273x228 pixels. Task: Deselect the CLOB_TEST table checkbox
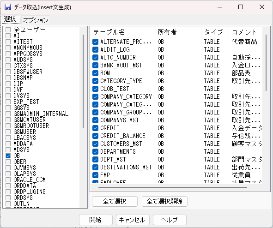pos(95,89)
